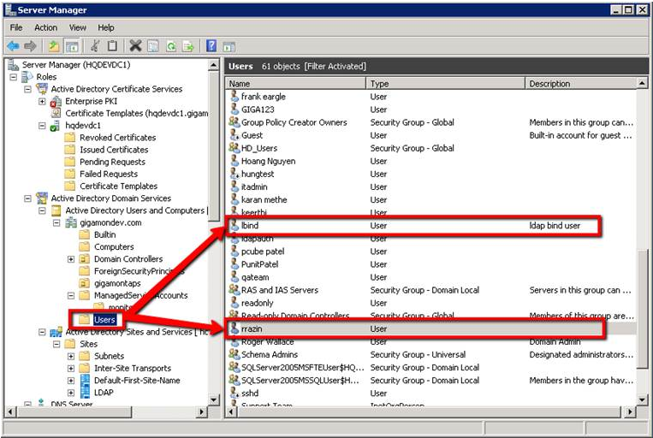Click the Properties toolbar icon
Image resolution: width=653 pixels, height=438 pixels.
click(153, 45)
